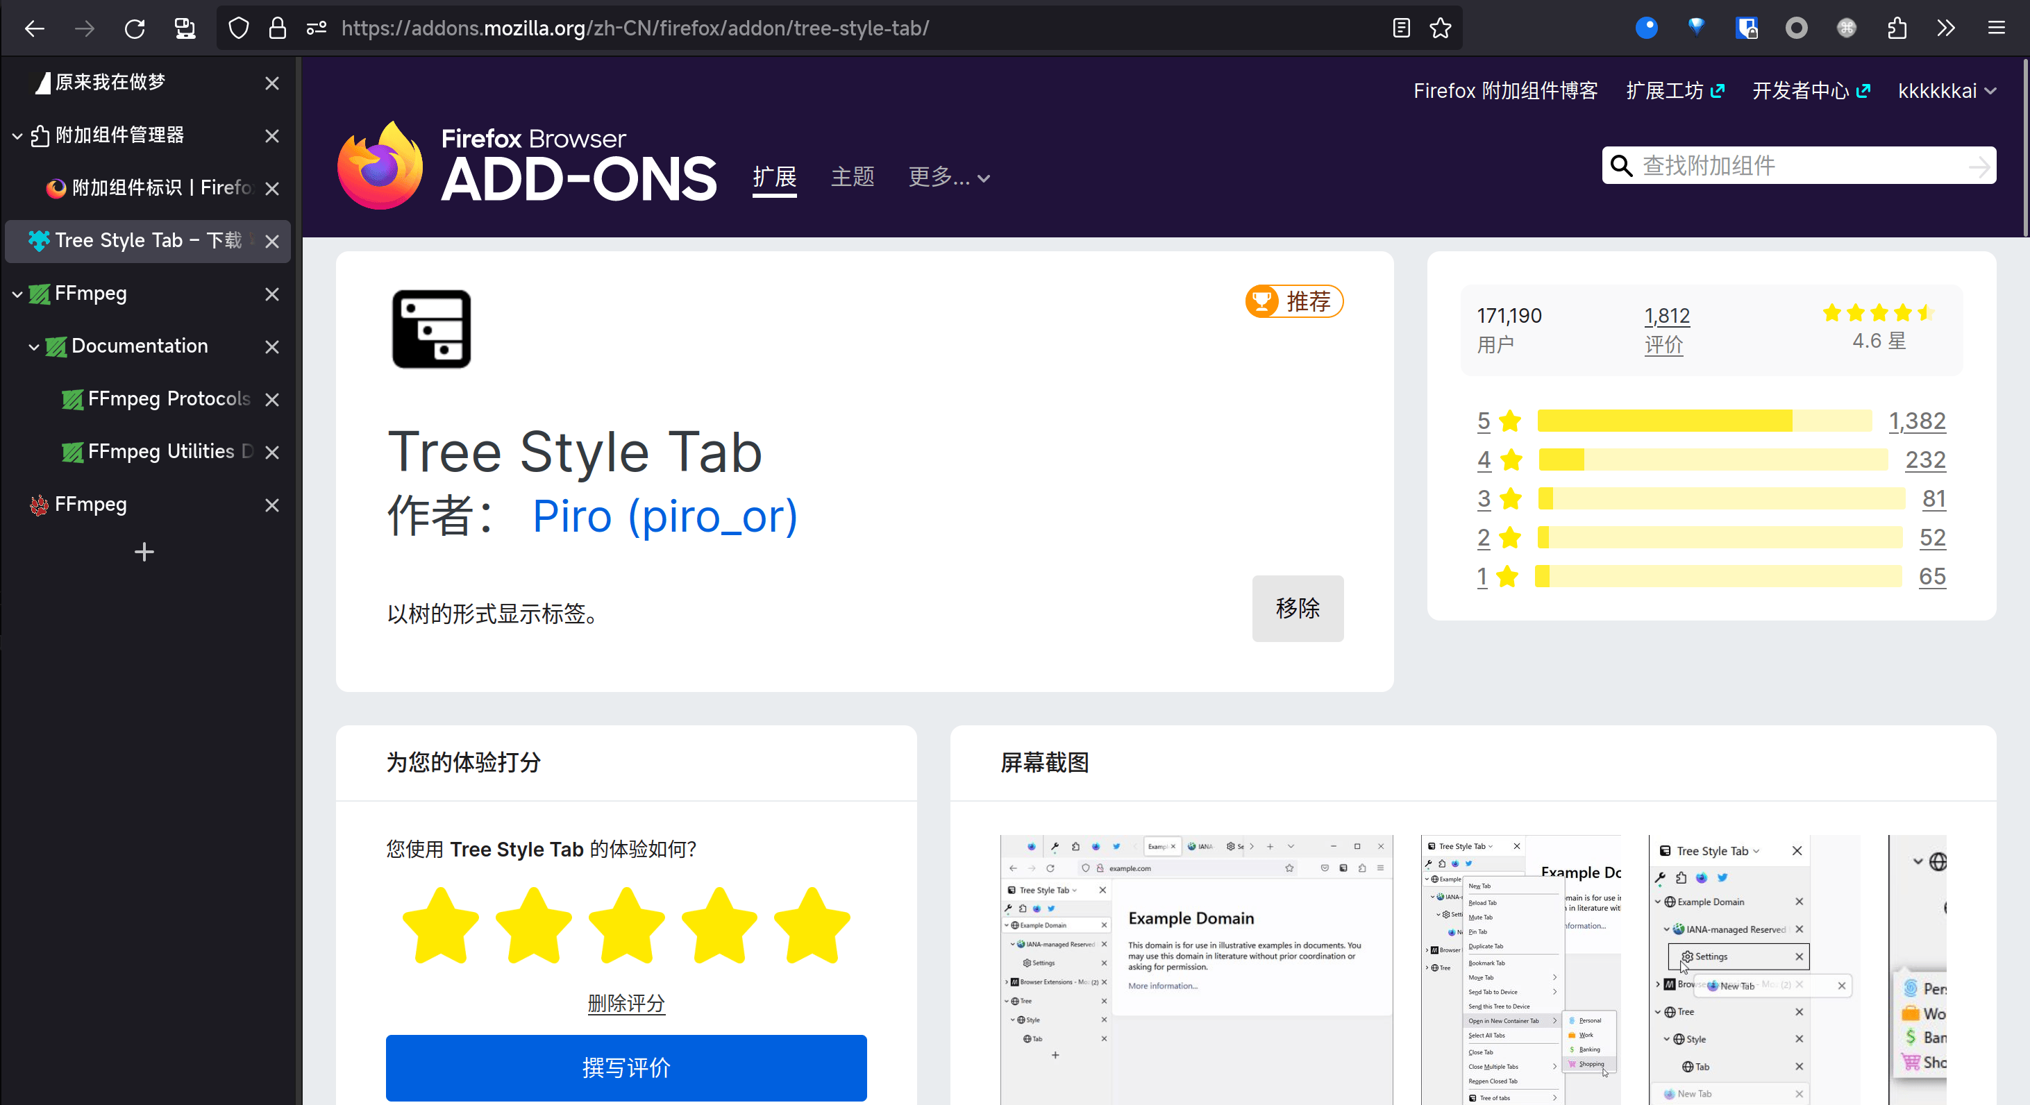Collapse the 附加组件管理器 tab tree
2030x1105 pixels.
coord(17,136)
